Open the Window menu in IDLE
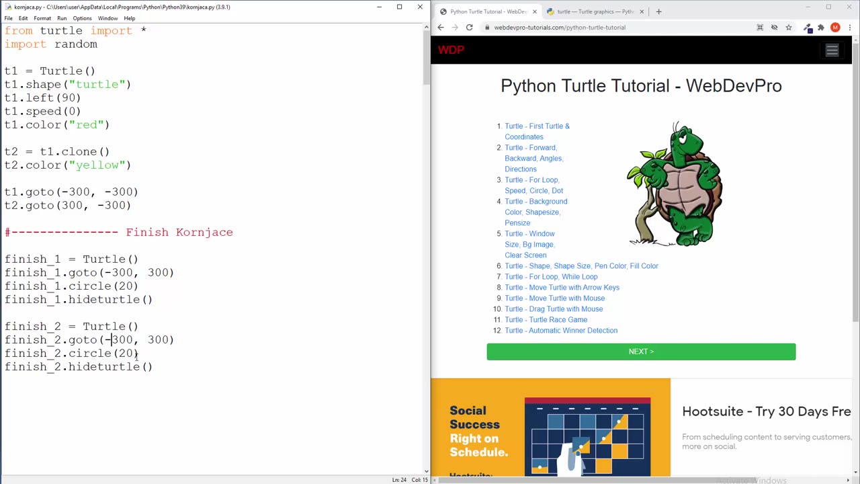Image resolution: width=860 pixels, height=484 pixels. pos(107,18)
